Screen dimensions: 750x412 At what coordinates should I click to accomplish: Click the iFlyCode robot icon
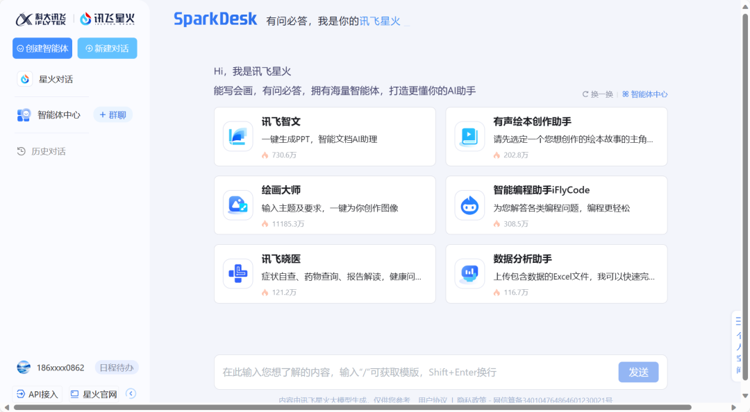tap(469, 205)
